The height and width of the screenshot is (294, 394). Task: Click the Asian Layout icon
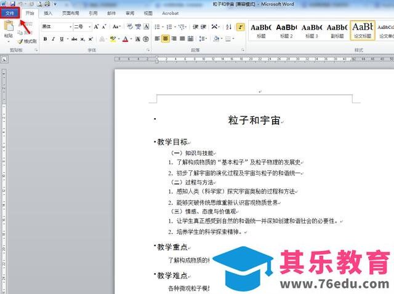pyautogui.click(x=214, y=26)
